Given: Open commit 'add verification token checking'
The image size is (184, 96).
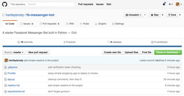Looking at the screenshot, I should (64, 67).
